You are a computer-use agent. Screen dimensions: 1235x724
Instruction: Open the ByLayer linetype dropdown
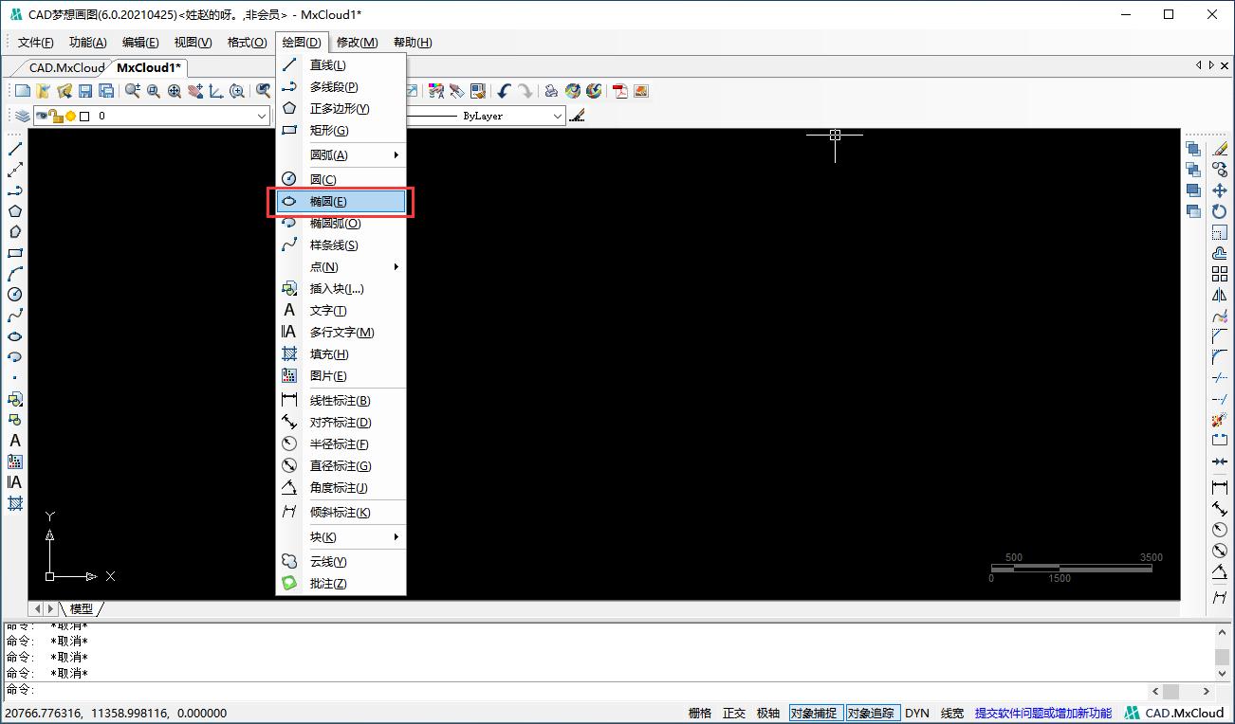(x=558, y=116)
